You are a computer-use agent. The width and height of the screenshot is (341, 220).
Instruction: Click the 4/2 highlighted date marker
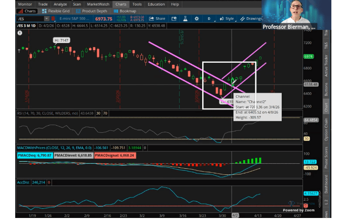[x=235, y=215]
